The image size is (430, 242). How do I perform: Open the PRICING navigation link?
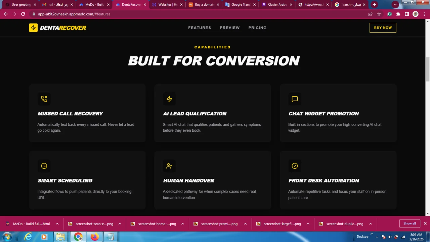[257, 28]
